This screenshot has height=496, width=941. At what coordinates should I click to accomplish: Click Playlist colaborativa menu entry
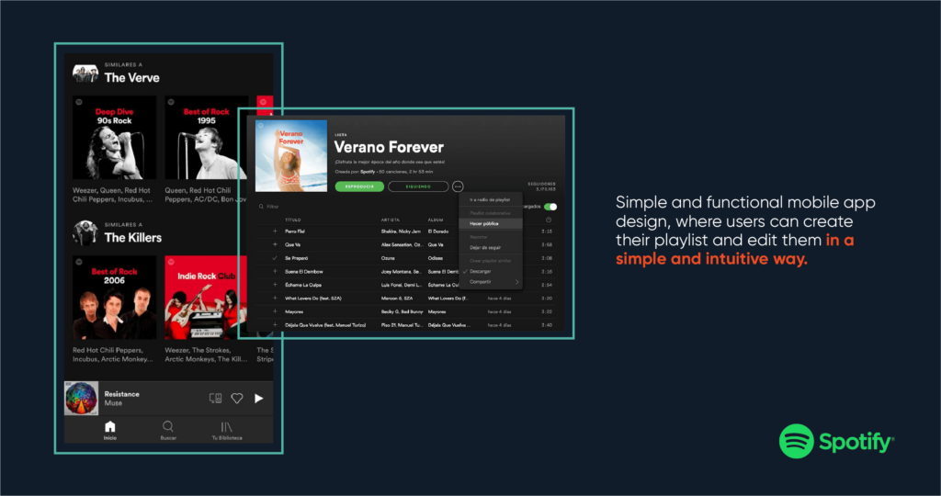pyautogui.click(x=490, y=213)
